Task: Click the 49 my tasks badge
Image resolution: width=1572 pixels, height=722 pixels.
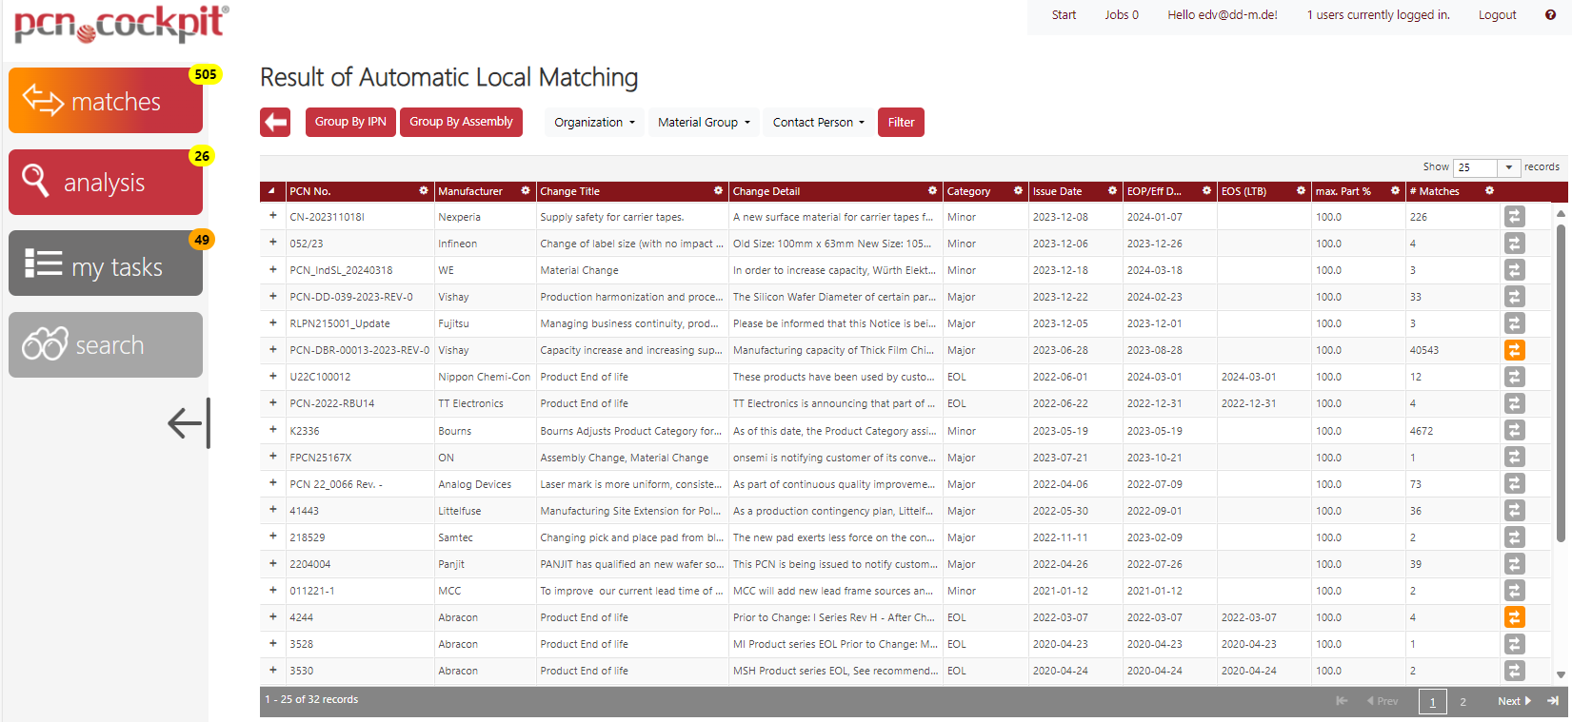Action: click(202, 240)
